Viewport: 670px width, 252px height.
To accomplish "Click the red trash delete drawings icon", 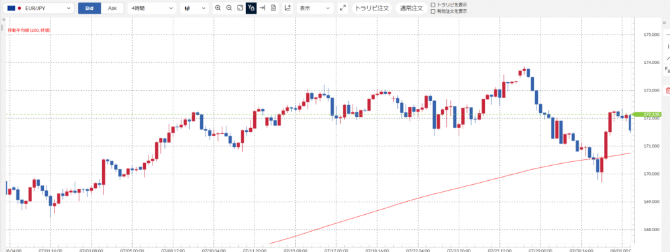I will point(668,90).
